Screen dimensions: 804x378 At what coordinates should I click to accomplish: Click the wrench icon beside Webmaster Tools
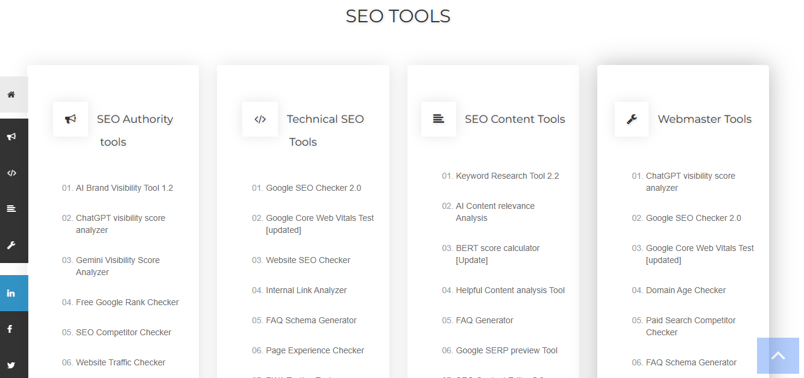point(632,119)
